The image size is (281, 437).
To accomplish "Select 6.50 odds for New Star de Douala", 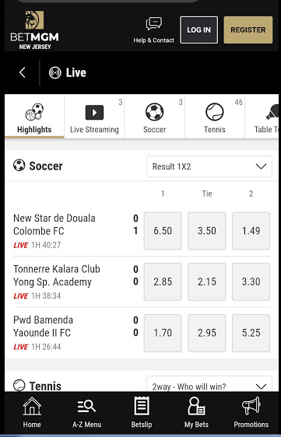I will (x=163, y=231).
